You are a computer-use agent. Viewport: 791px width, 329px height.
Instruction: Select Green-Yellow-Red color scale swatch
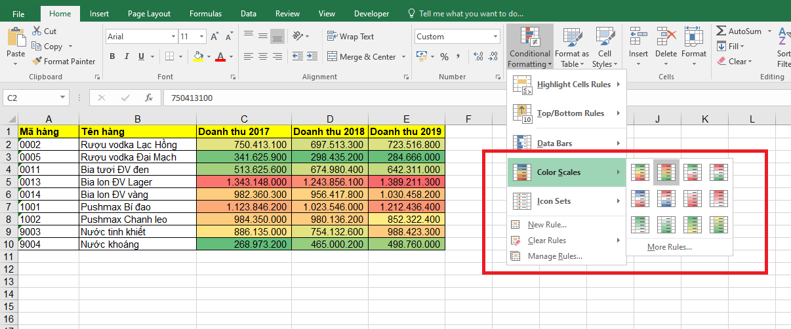pyautogui.click(x=640, y=172)
